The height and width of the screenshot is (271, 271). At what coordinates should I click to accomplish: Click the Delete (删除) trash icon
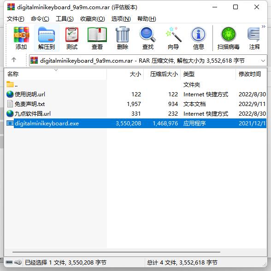coord(123,35)
